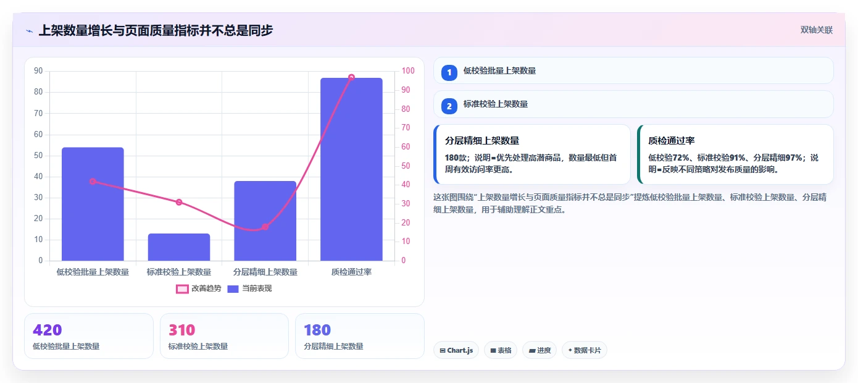Select the 进度 tag
This screenshot has height=383, width=858.
click(x=539, y=350)
